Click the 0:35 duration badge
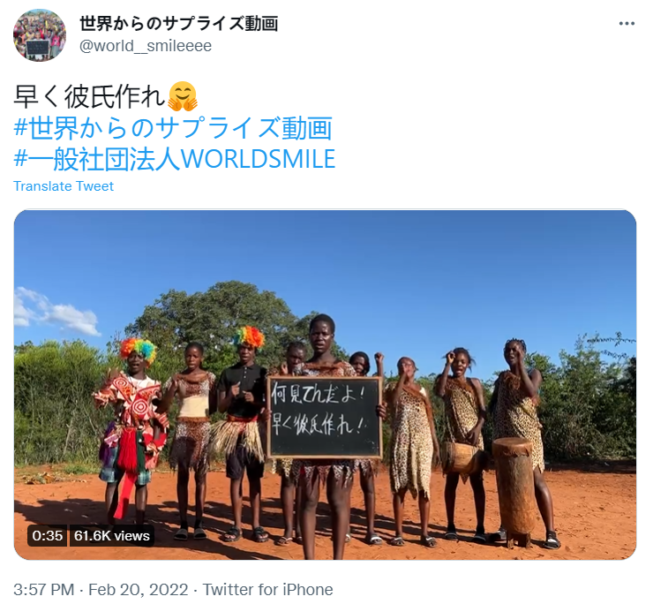Screen dimensions: 653x604 coord(48,536)
